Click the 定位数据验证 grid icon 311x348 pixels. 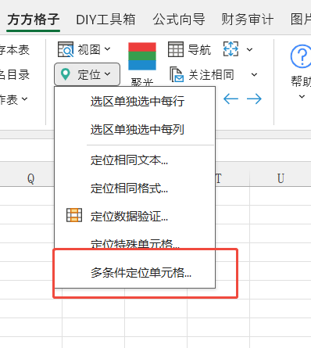coord(74,215)
